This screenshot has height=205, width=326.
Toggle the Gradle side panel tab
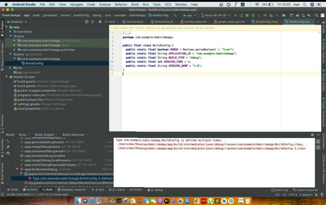click(x=324, y=27)
